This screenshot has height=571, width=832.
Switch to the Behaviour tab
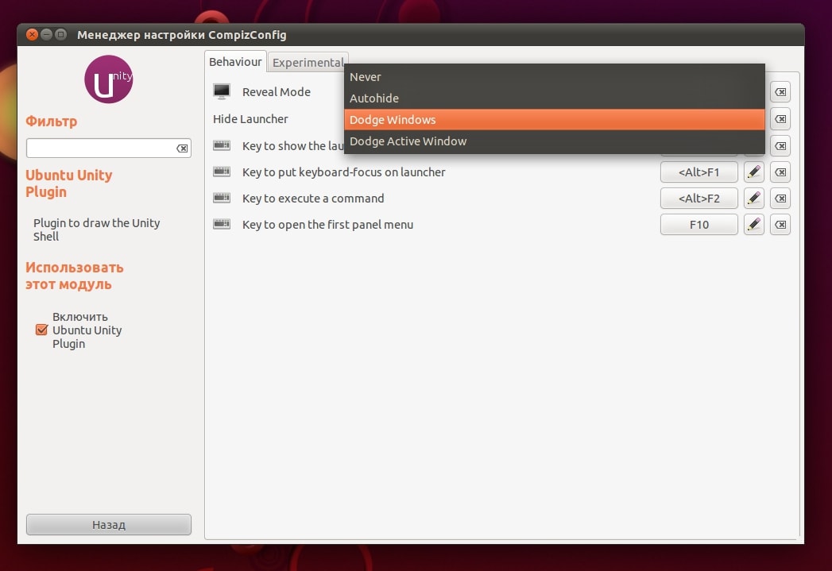point(235,62)
